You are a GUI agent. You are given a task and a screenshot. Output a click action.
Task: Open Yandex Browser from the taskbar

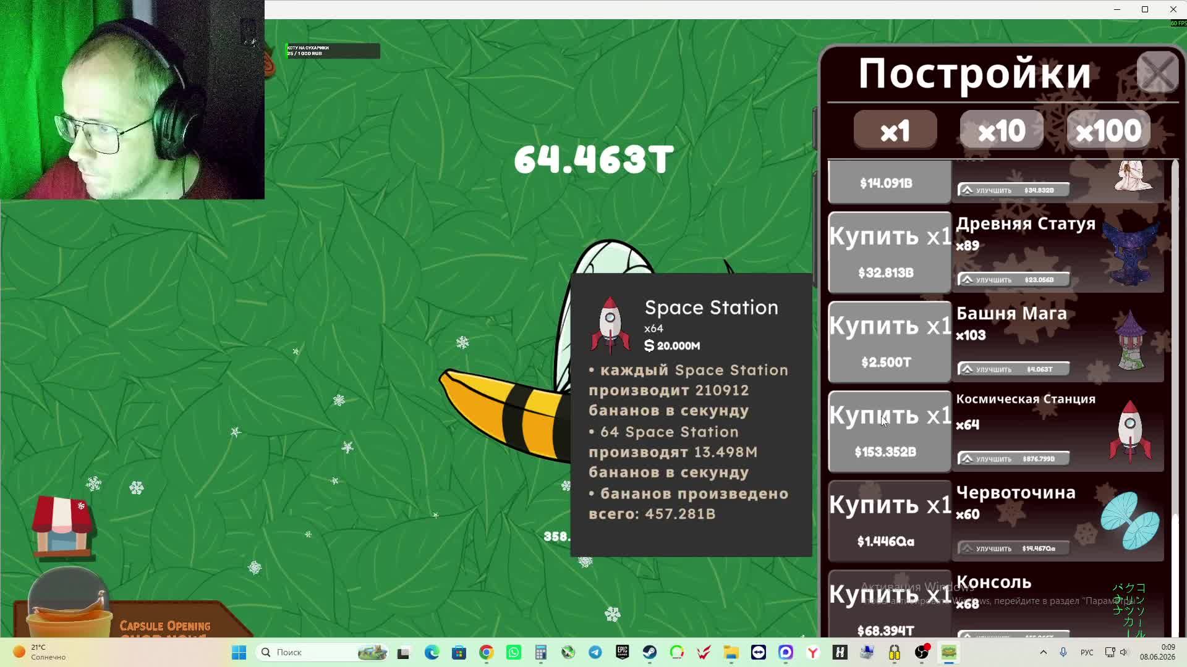click(x=813, y=652)
